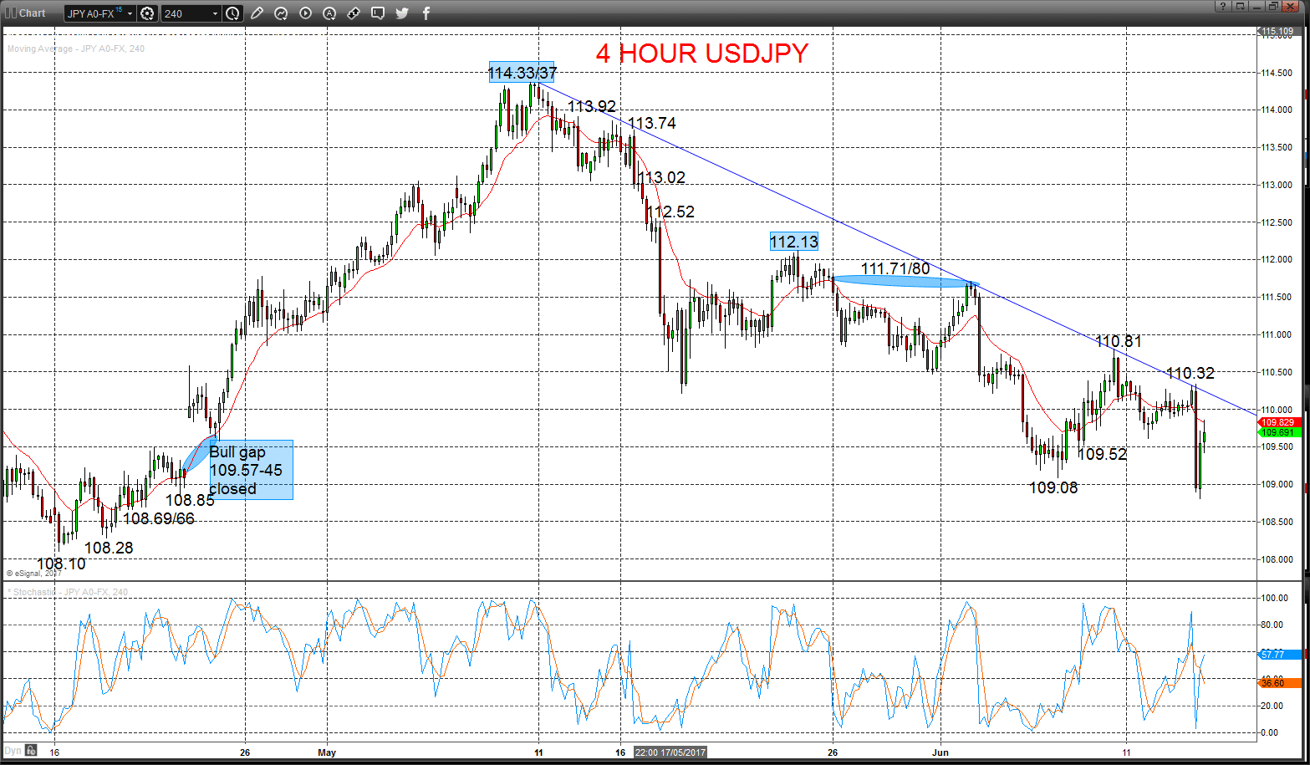Viewport: 1310px width, 765px height.
Task: Click the Chart window grip icon
Action: (9, 13)
